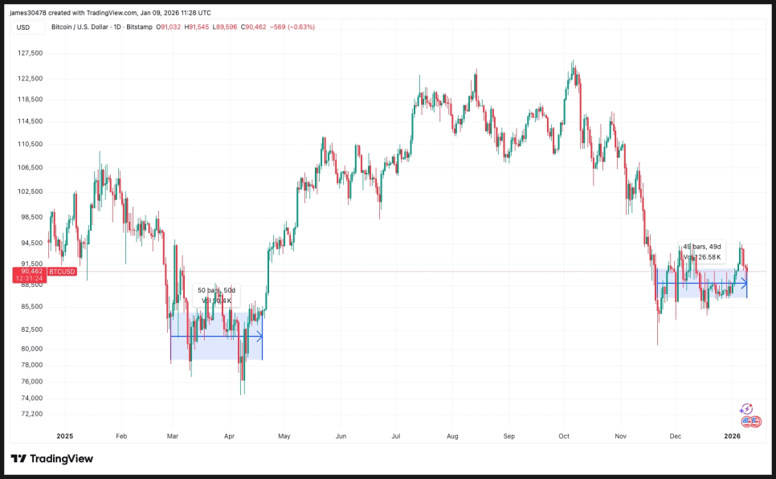The height and width of the screenshot is (479, 776).
Task: Click the blue arrowhead of the 50-bar range
Action: (259, 337)
